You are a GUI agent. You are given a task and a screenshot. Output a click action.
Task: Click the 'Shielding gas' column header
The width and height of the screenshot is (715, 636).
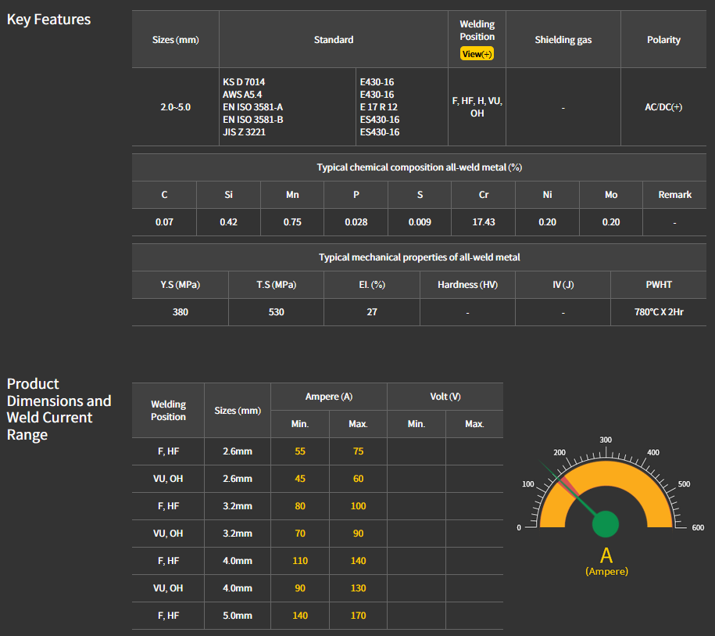(563, 40)
